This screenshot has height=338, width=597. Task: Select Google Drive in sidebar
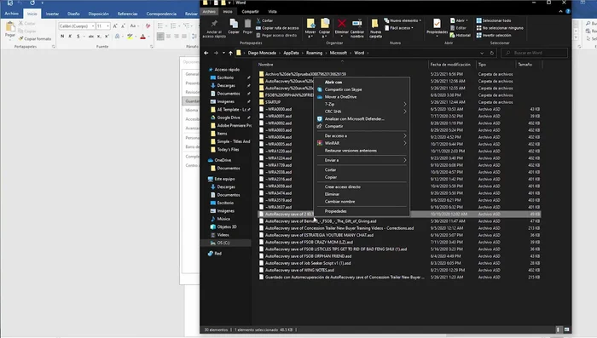[x=229, y=117]
